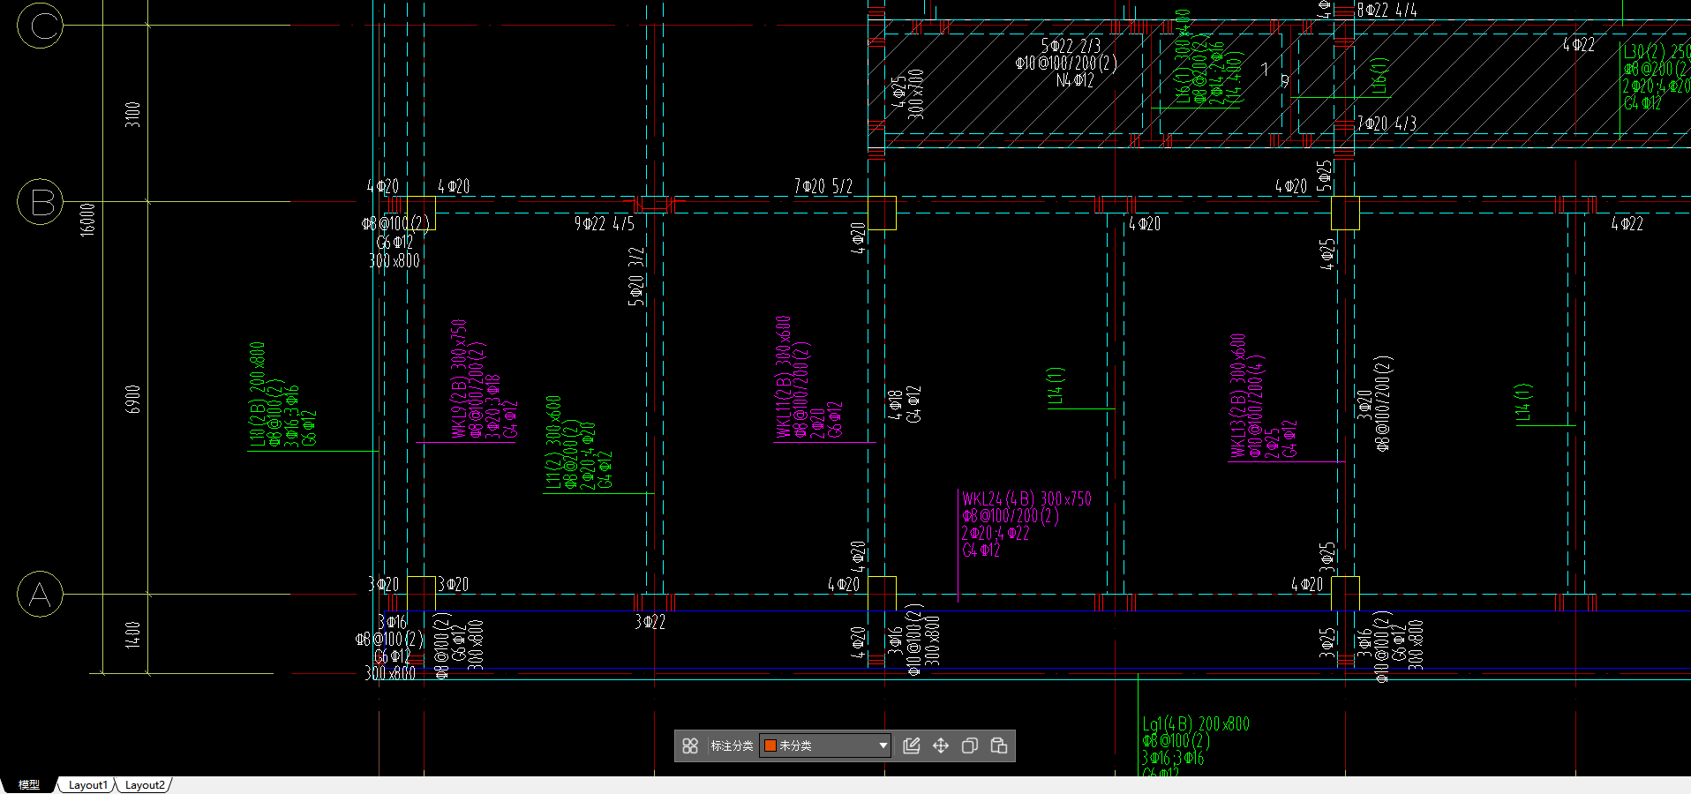
Task: Select the overall dimension value 16000
Action: point(86,220)
